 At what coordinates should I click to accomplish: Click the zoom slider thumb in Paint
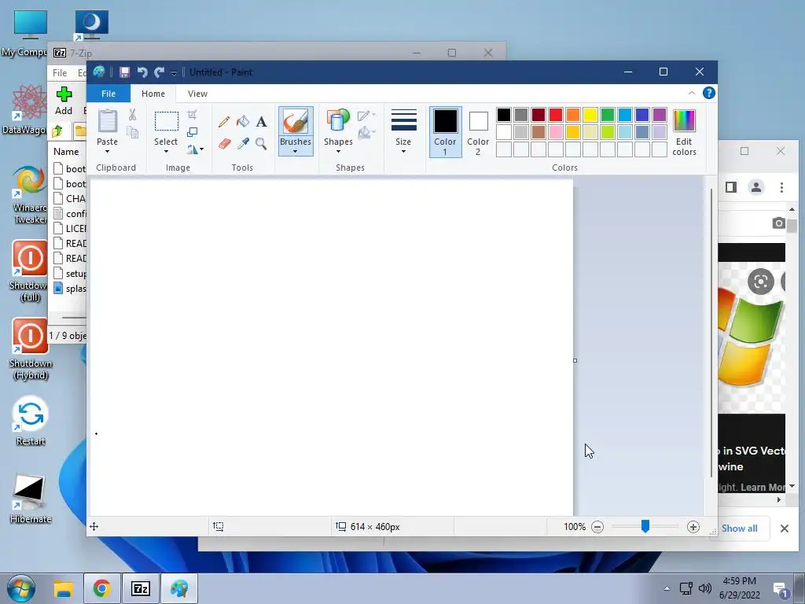click(645, 526)
